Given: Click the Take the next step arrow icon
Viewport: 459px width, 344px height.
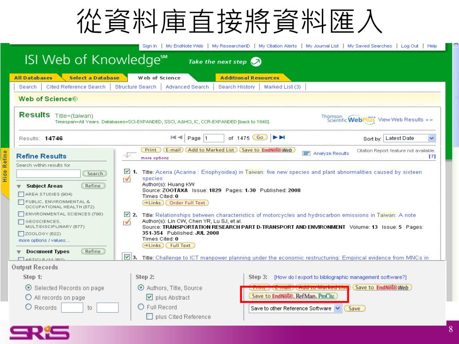Looking at the screenshot, I should pos(256,61).
